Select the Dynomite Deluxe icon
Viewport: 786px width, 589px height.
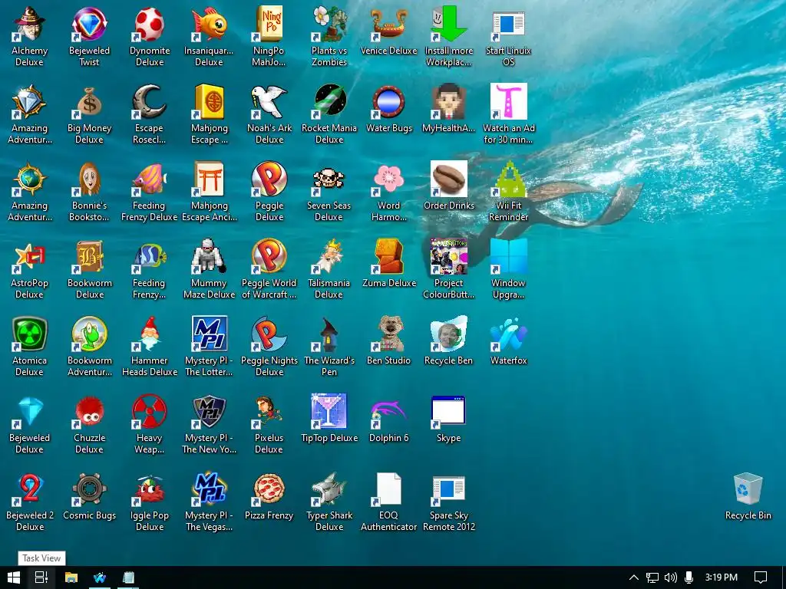point(150,24)
